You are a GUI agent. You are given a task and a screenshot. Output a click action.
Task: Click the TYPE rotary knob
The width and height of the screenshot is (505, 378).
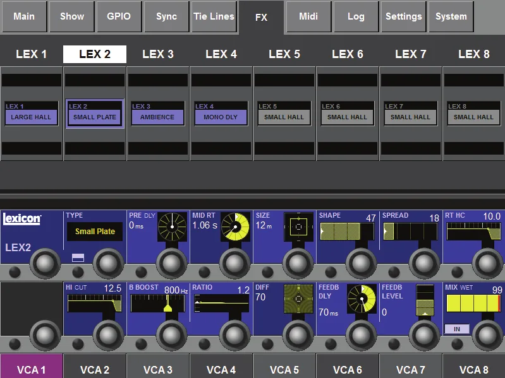click(x=108, y=263)
